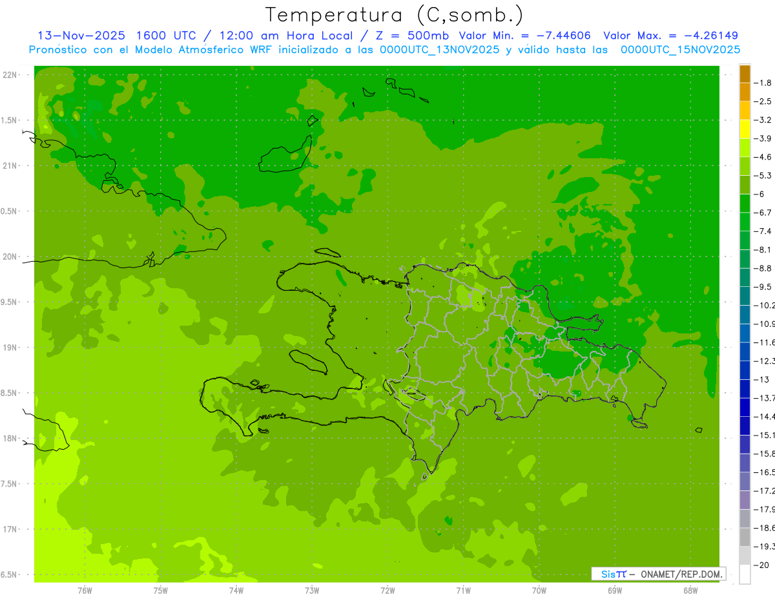Viewport: 775px width, 599px height.
Task: Click the -13 legend value
Action: pos(762,379)
